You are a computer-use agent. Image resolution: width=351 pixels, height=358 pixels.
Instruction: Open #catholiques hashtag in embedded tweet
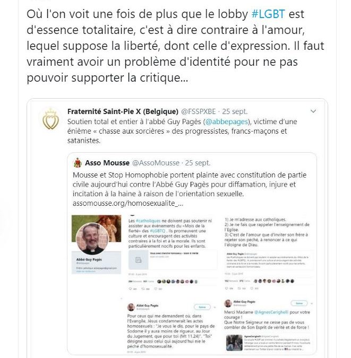(x=148, y=221)
